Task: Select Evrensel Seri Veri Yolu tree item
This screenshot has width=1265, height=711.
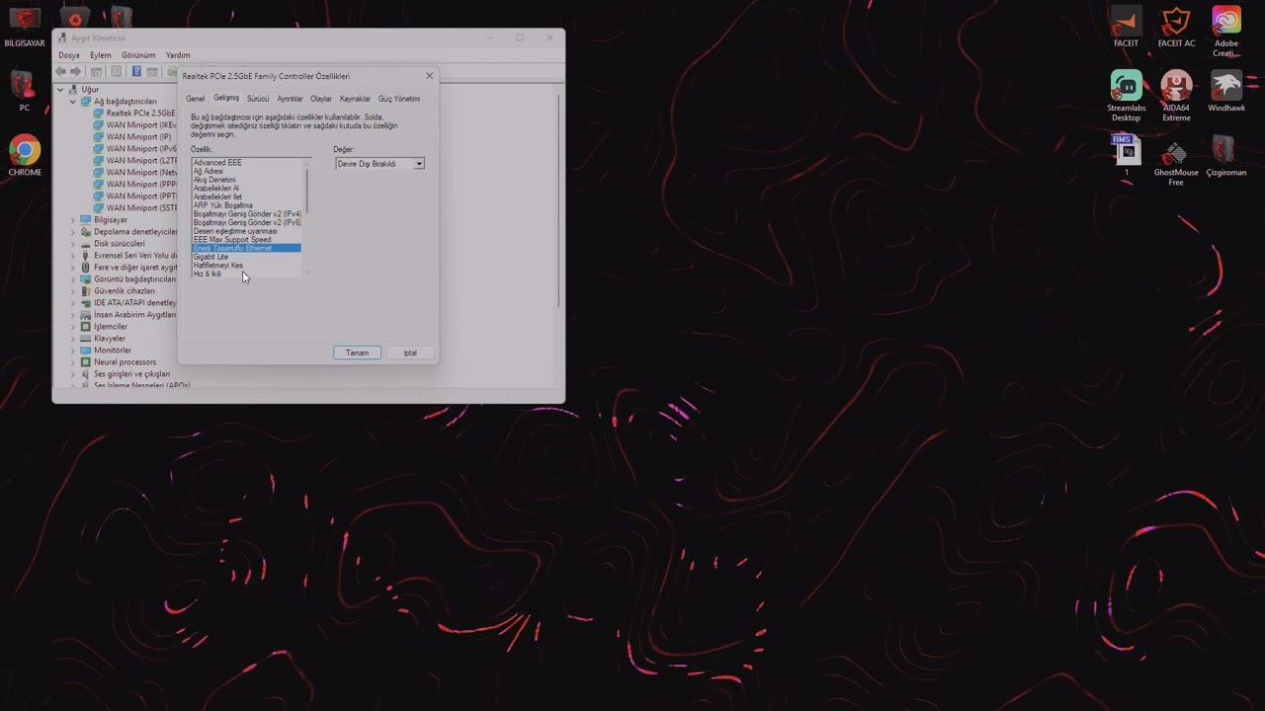Action: 135,256
